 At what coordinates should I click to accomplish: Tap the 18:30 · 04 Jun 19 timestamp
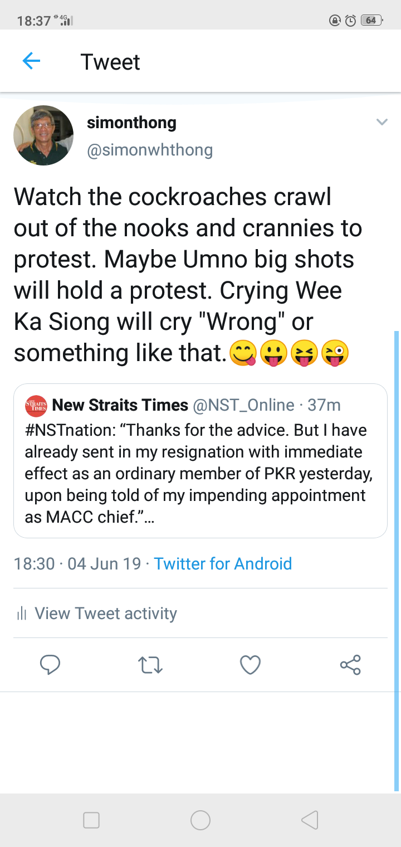(77, 563)
